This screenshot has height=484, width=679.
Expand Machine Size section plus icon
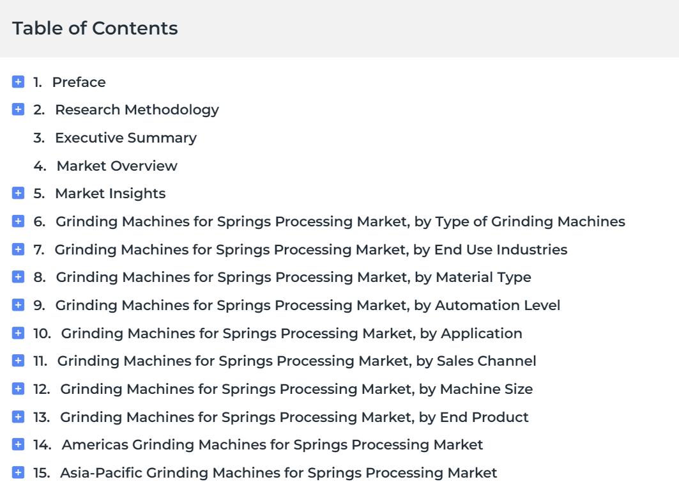point(18,388)
